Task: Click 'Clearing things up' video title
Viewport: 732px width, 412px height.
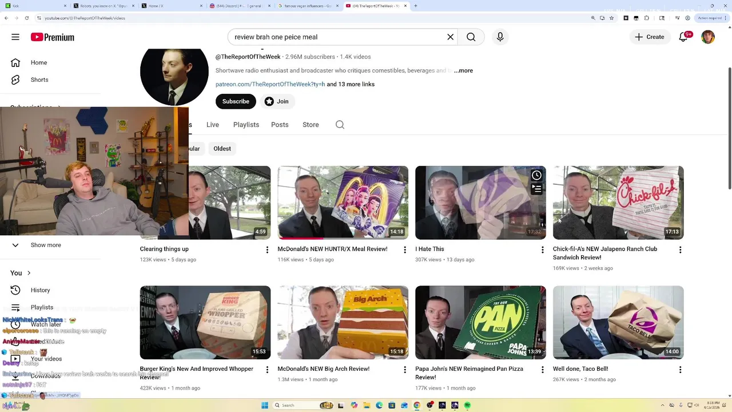Action: coord(164,249)
